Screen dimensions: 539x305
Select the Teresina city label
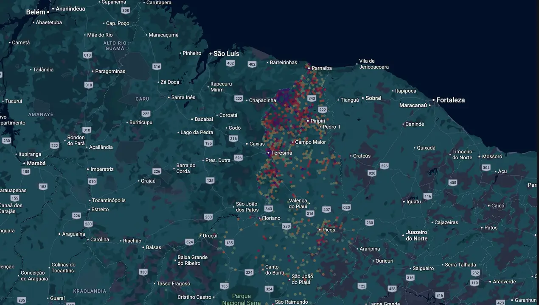281,153
